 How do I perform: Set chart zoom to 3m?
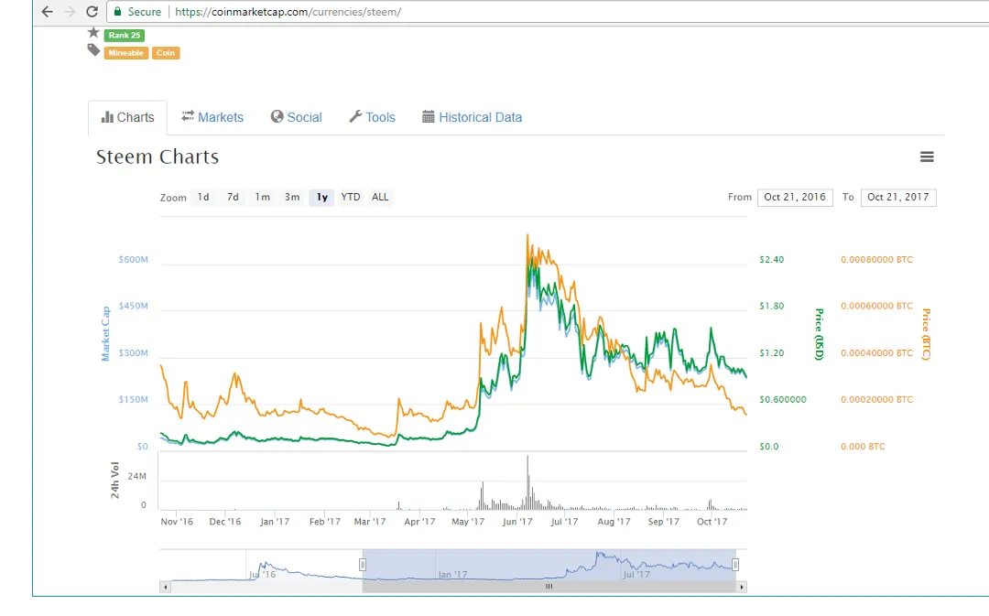click(292, 198)
